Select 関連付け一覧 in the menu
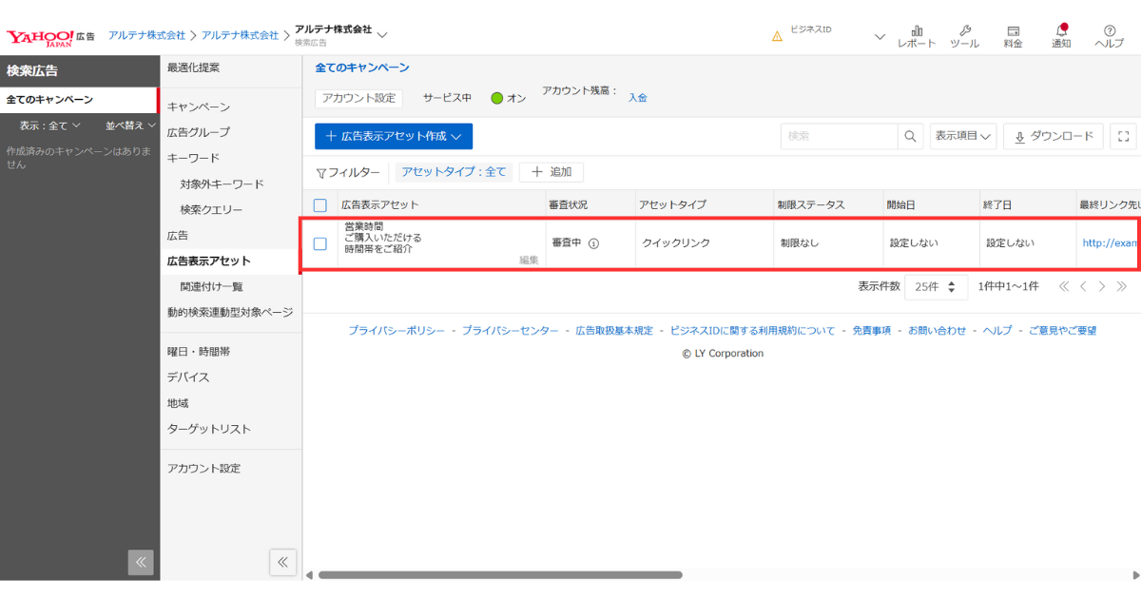1141x599 pixels. (211, 286)
